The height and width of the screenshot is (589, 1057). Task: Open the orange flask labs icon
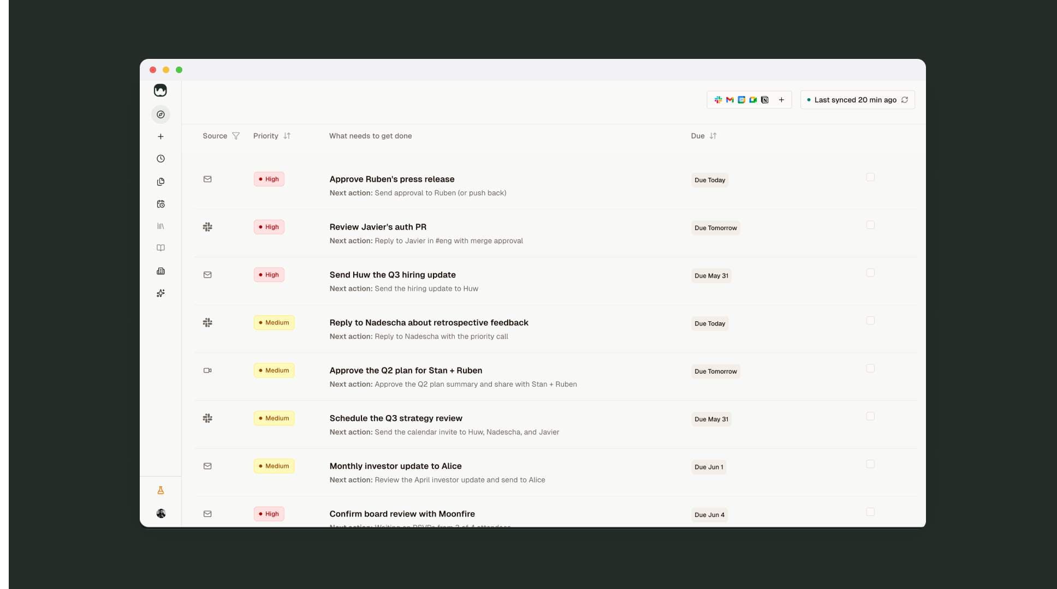click(161, 490)
